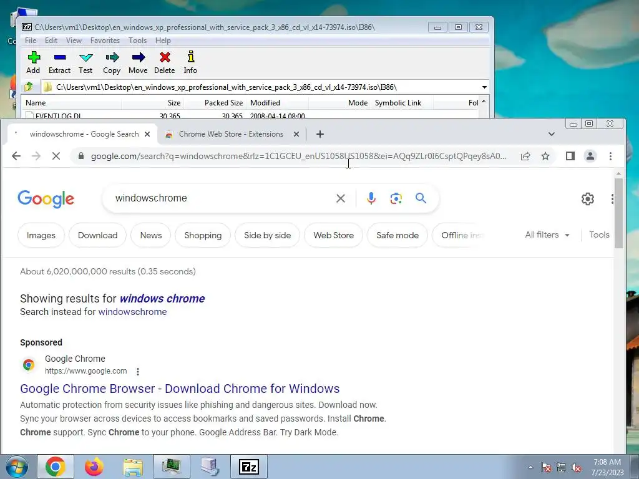Sort 7-Zip list by Symbolic Link column
The width and height of the screenshot is (639, 479).
(x=402, y=103)
